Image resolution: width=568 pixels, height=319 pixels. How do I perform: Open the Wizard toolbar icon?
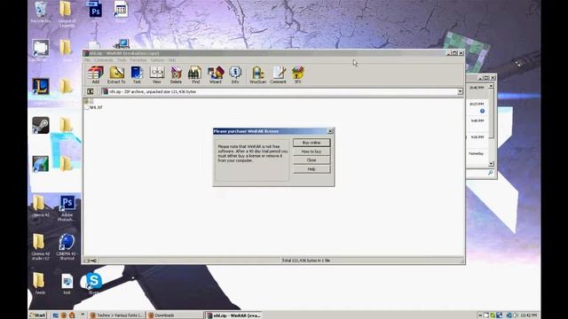(x=215, y=74)
